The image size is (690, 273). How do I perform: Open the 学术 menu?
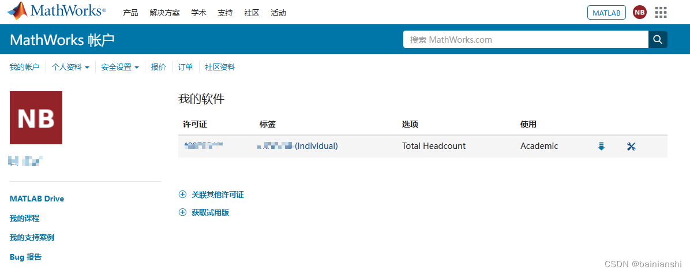(198, 13)
